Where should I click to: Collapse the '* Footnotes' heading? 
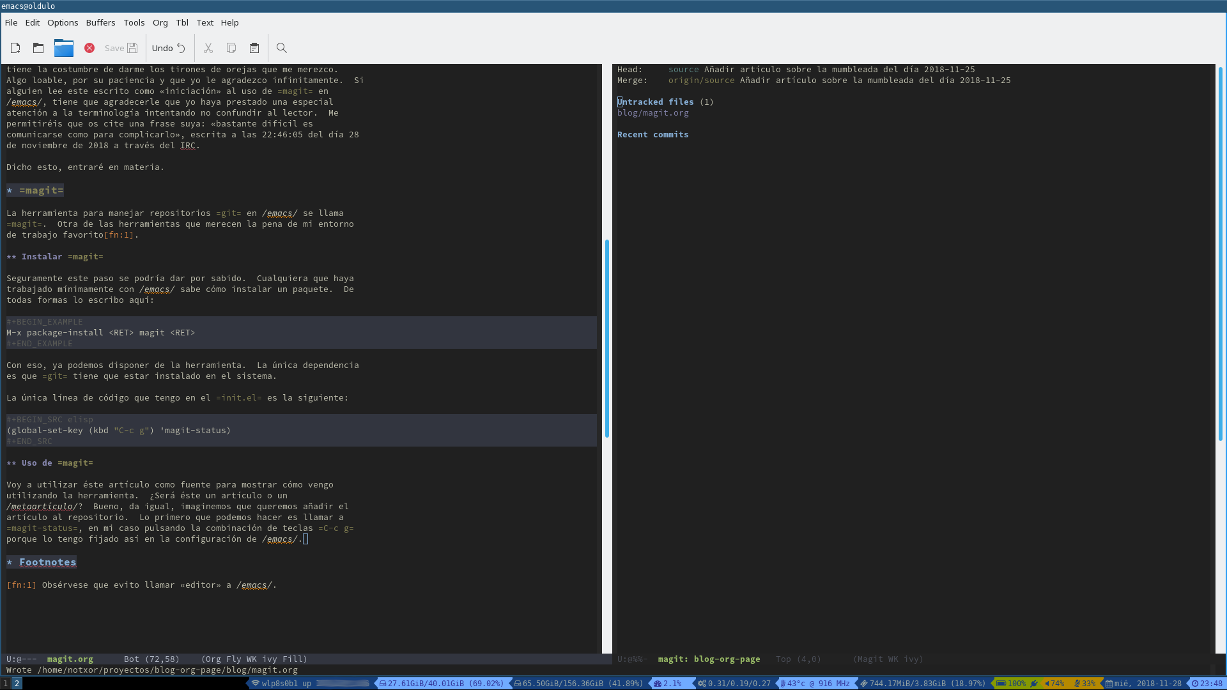point(42,562)
